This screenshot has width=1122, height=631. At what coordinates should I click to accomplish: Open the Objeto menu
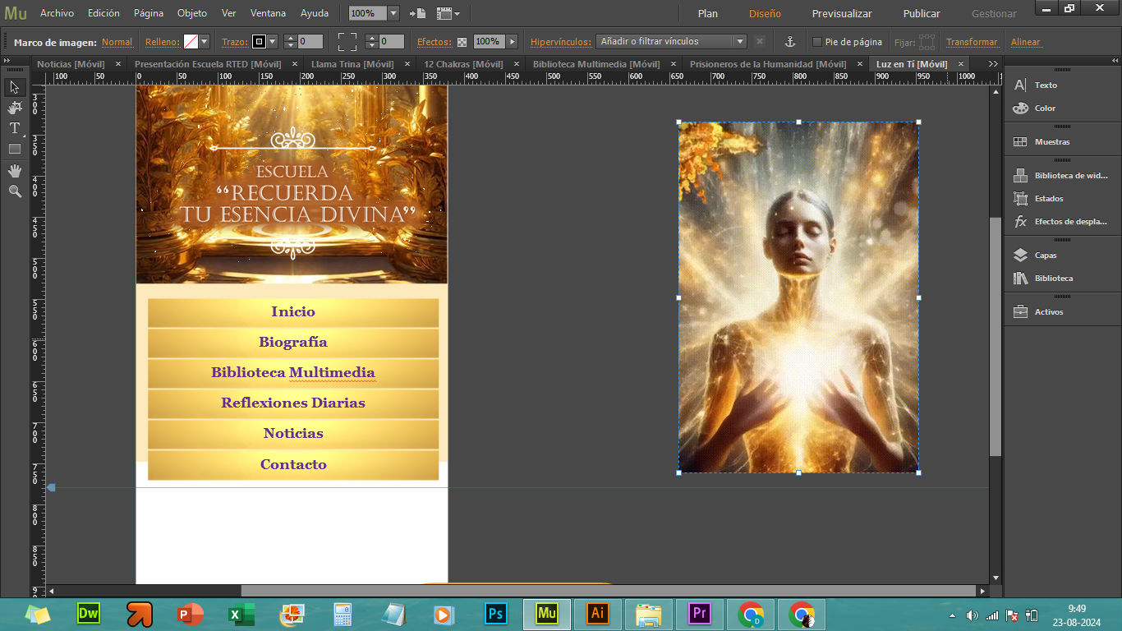tap(192, 13)
